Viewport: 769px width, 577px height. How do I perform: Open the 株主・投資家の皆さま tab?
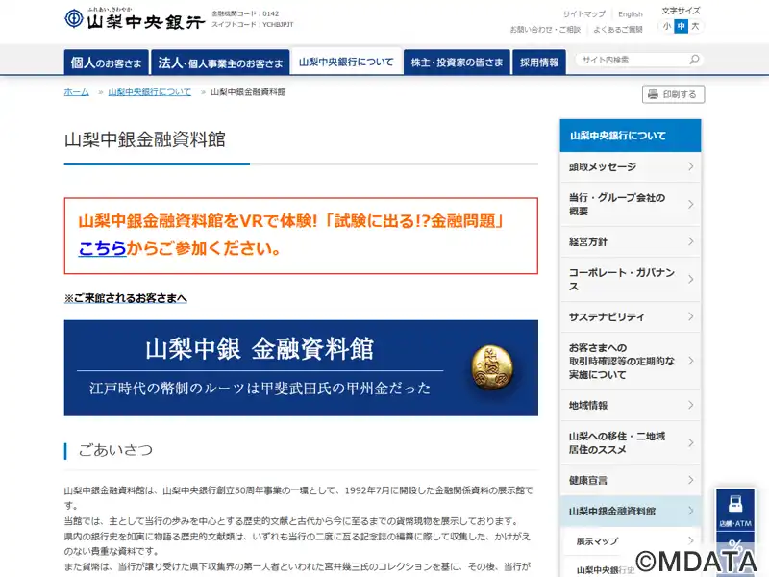458,63
